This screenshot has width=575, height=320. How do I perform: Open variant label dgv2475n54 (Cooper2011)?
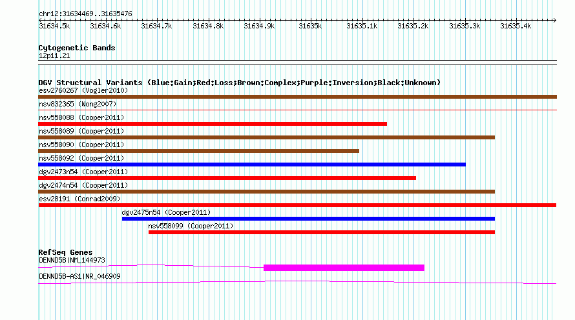[166, 212]
